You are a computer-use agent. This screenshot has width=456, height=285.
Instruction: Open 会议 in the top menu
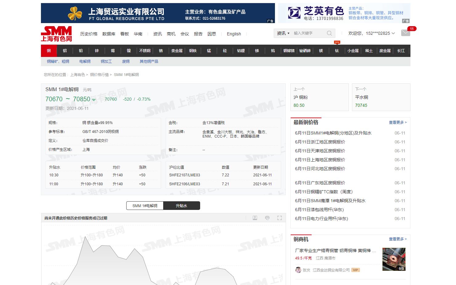[x=185, y=34]
